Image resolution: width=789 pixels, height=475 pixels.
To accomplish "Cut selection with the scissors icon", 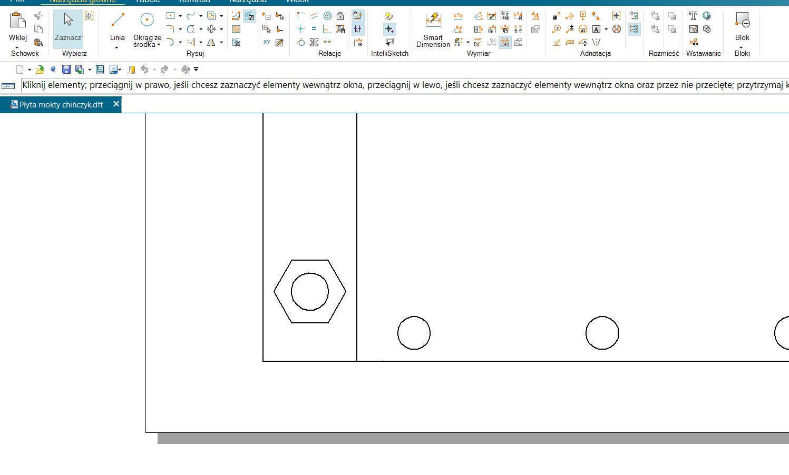I will pyautogui.click(x=38, y=16).
